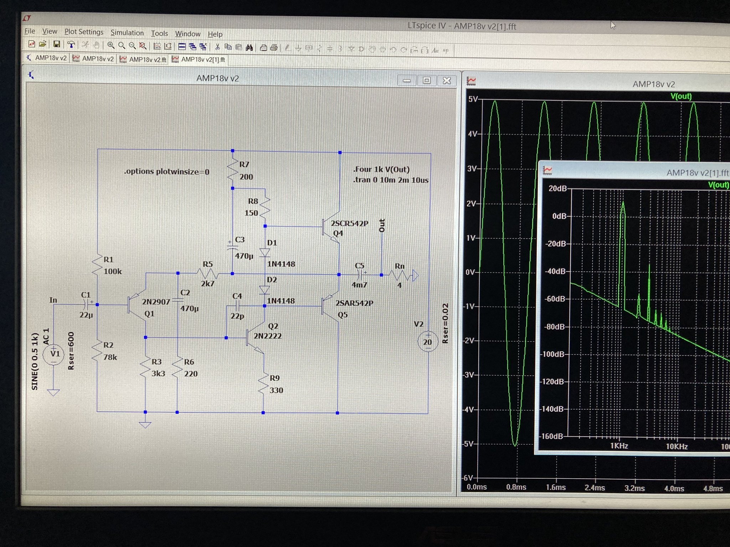This screenshot has width=730, height=547.
Task: Click the 0.8ms time axis label
Action: pyautogui.click(x=516, y=487)
